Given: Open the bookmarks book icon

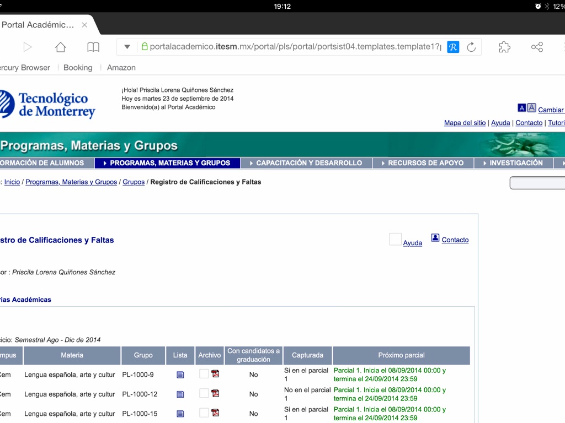Looking at the screenshot, I should click(93, 47).
